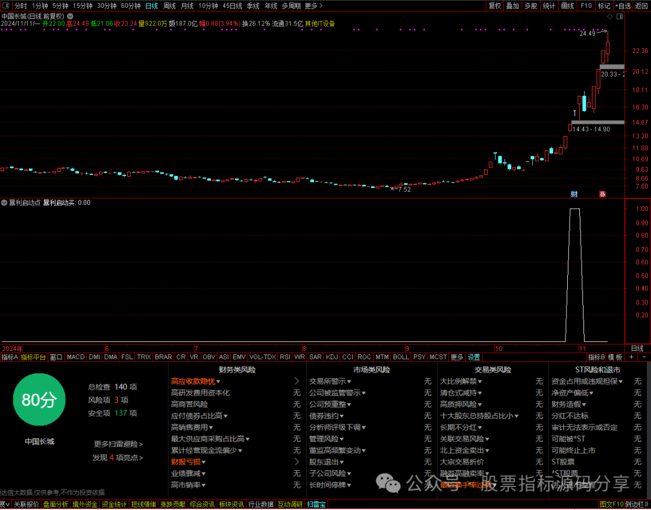Click the 模板 template button
Image resolution: width=651 pixels, height=510 pixels.
tap(615, 357)
